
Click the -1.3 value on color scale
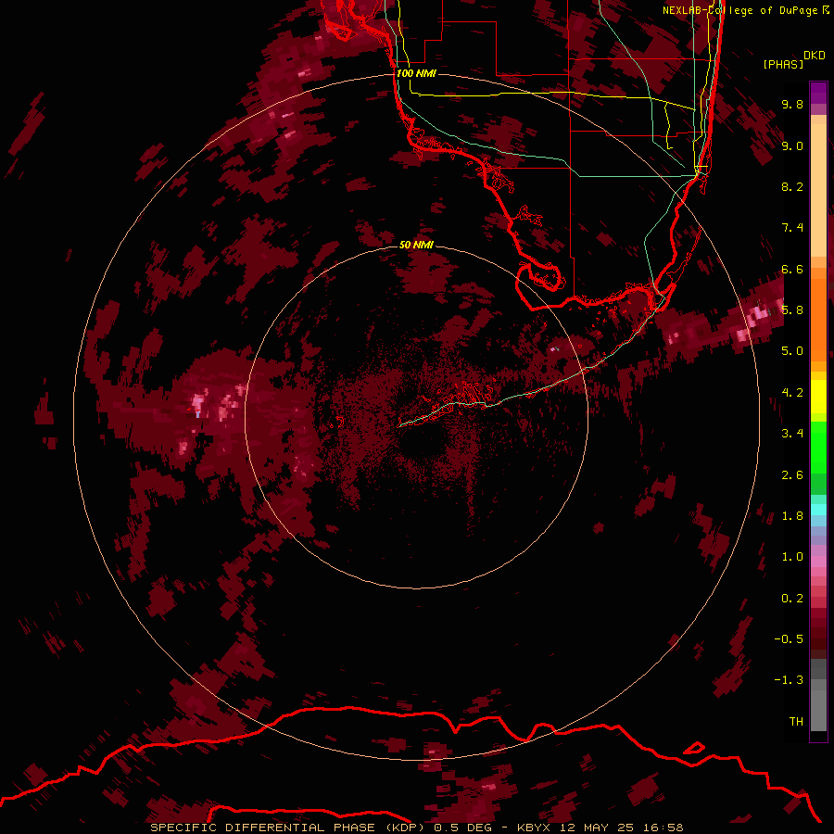pos(789,680)
